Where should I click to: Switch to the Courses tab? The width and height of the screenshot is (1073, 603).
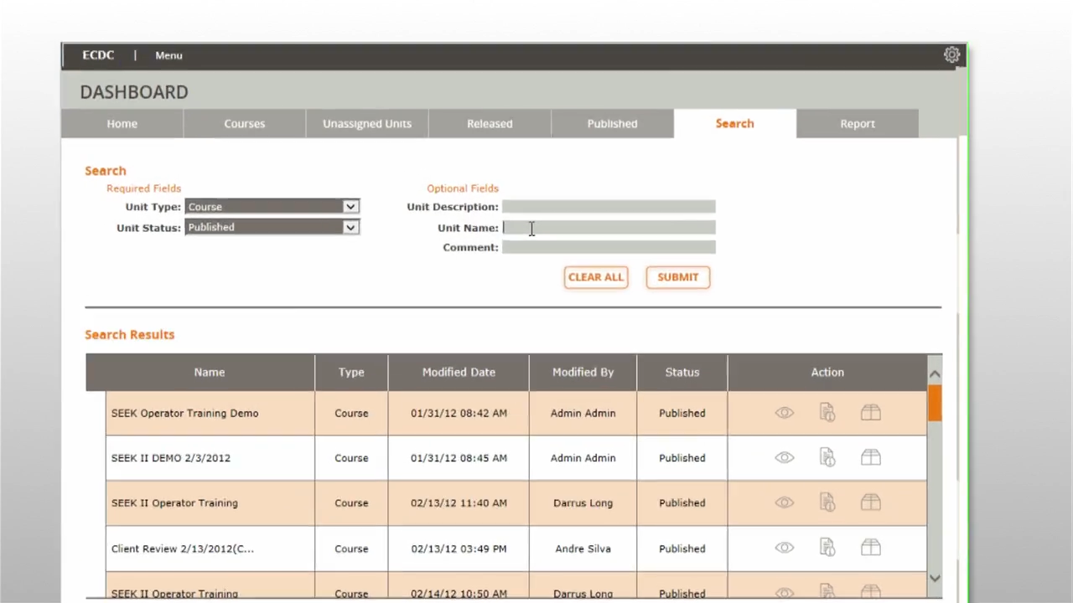245,123
